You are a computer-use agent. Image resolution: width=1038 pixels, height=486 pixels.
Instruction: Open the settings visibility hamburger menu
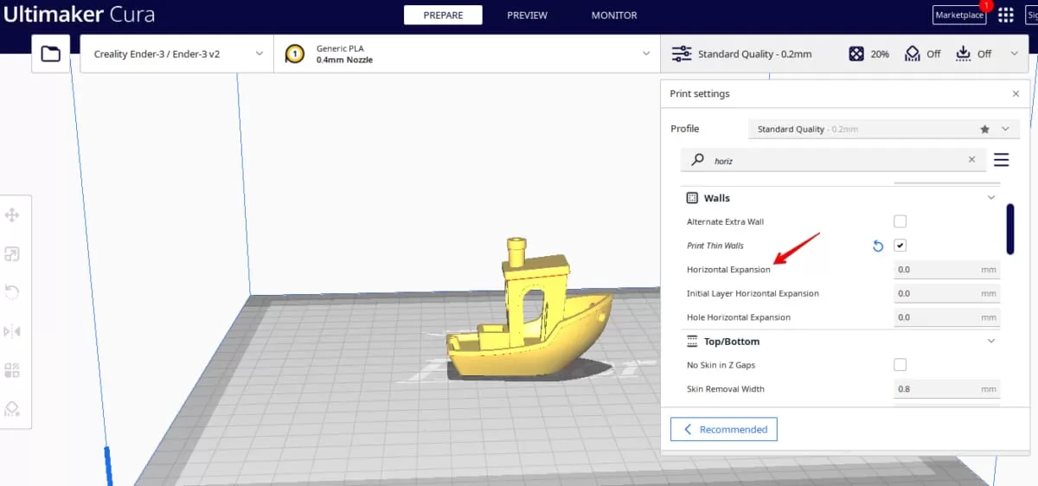1001,159
